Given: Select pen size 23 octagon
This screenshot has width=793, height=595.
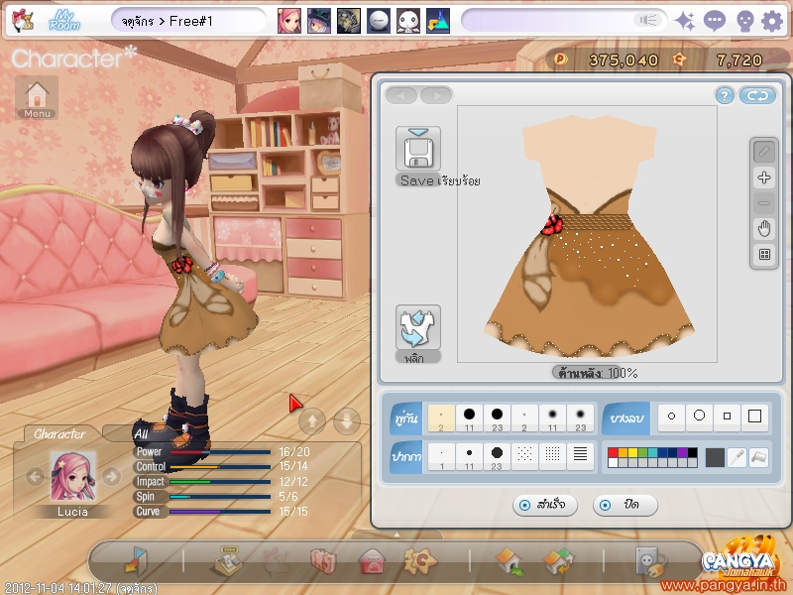Looking at the screenshot, I should point(498,457).
